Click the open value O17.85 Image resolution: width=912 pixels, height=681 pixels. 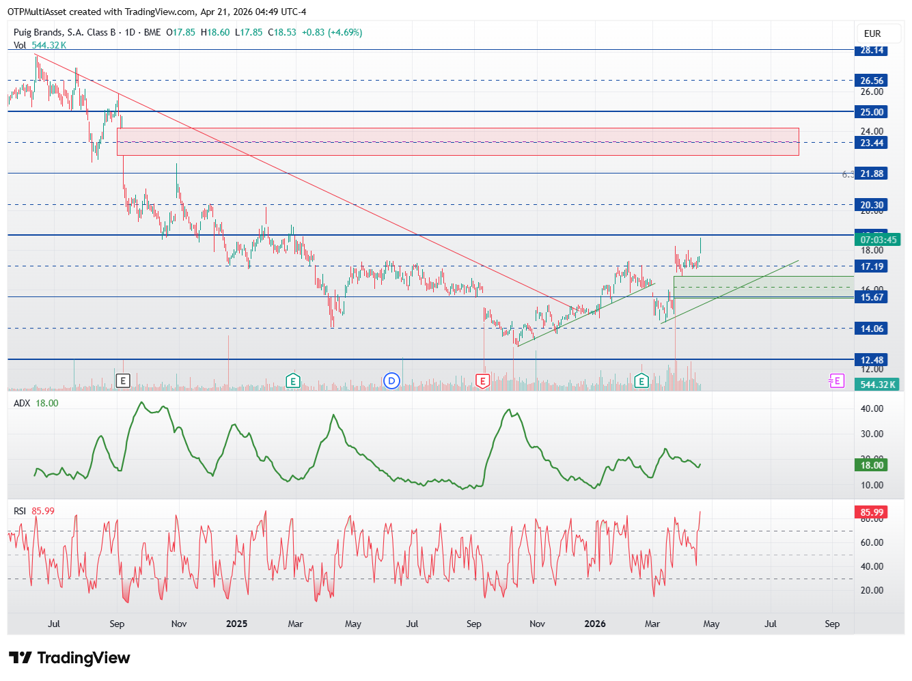pos(180,32)
